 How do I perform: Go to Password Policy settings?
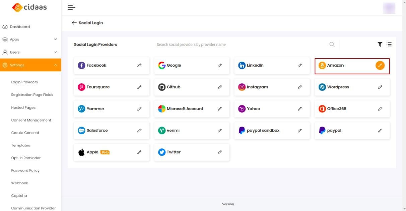click(x=25, y=170)
